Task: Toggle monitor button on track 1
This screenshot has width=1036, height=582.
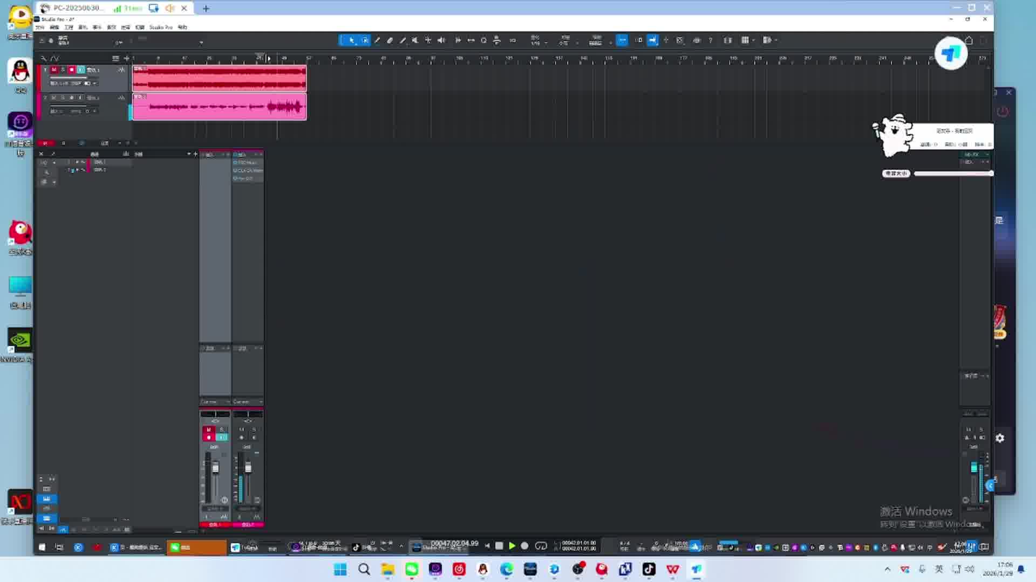Action: point(80,70)
